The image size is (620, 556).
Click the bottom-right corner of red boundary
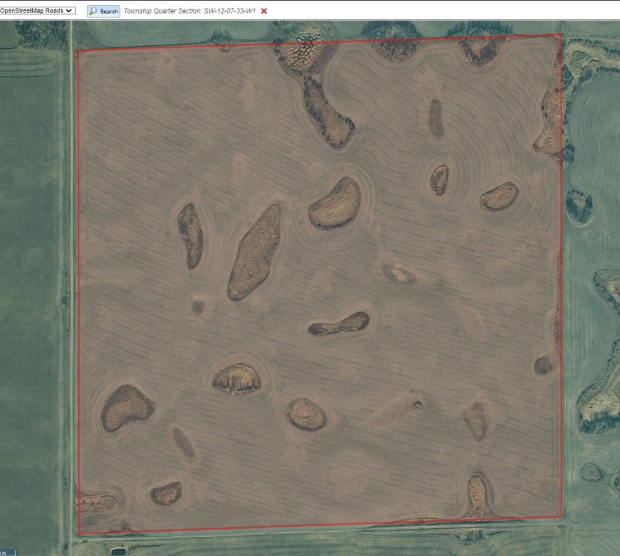562,516
